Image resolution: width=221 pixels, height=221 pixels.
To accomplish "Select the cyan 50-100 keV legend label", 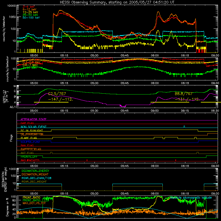I will (x=31, y=18).
